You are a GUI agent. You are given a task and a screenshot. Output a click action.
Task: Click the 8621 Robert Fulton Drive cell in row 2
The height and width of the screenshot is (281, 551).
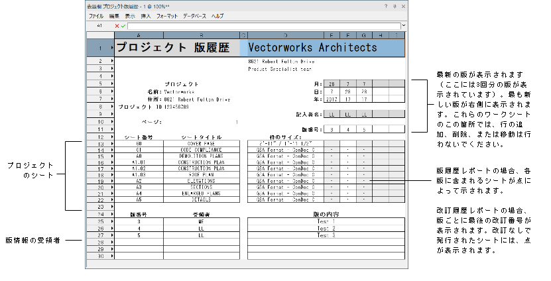(x=282, y=61)
